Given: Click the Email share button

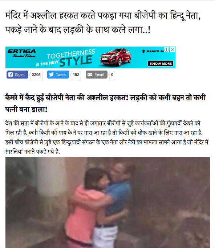Looking at the screenshot, I should (x=97, y=75).
